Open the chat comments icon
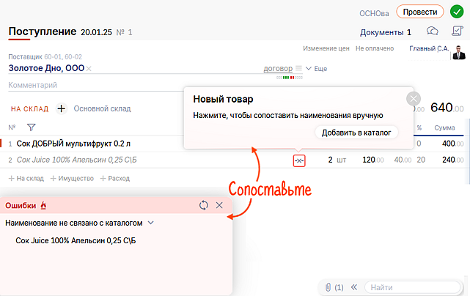The image size is (470, 296). (x=433, y=32)
